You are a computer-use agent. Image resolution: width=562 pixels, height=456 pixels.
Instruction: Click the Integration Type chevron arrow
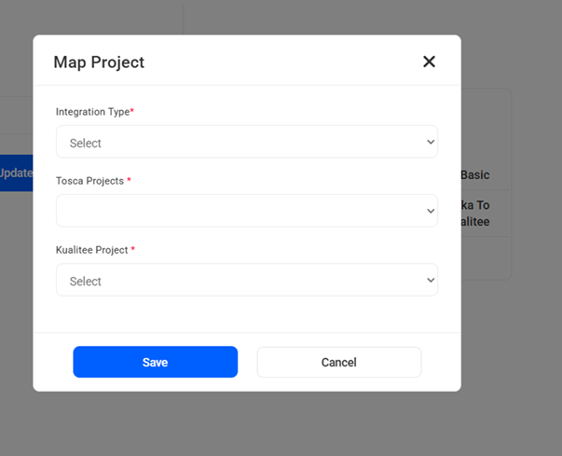click(430, 143)
